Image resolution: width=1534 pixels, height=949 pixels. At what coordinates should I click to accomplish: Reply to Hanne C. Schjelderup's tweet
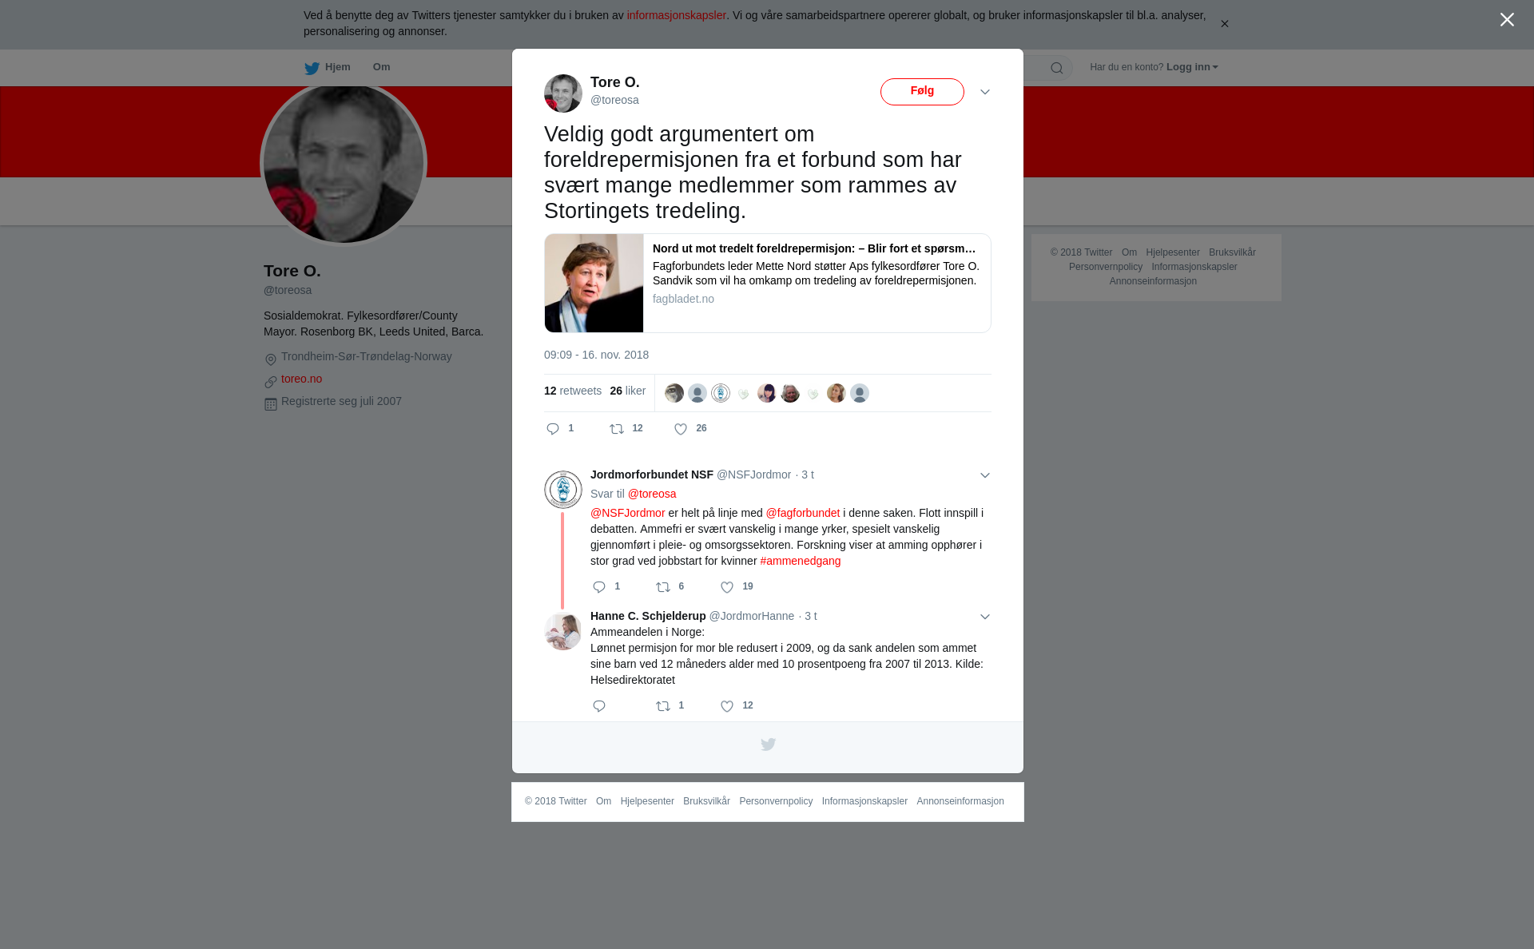coord(599,706)
